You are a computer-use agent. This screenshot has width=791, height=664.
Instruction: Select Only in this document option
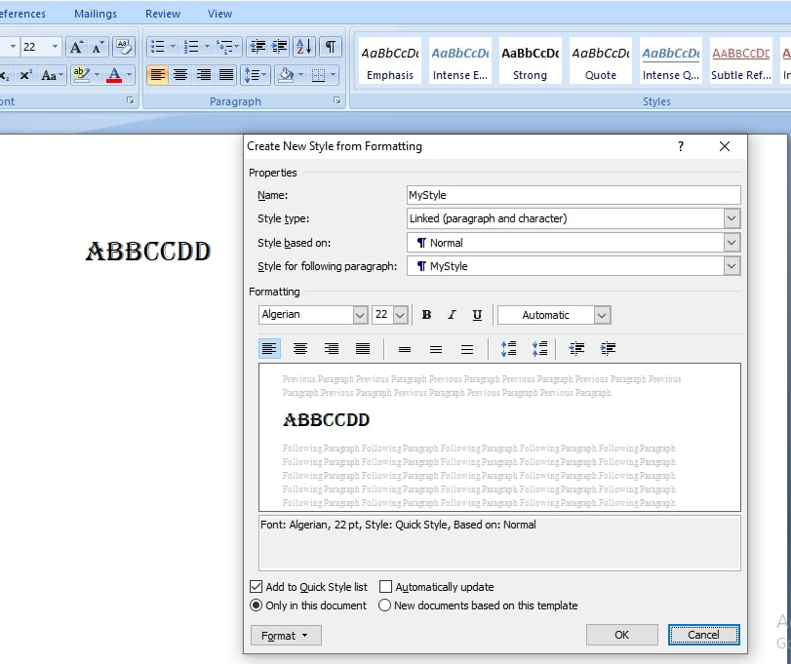pyautogui.click(x=257, y=605)
